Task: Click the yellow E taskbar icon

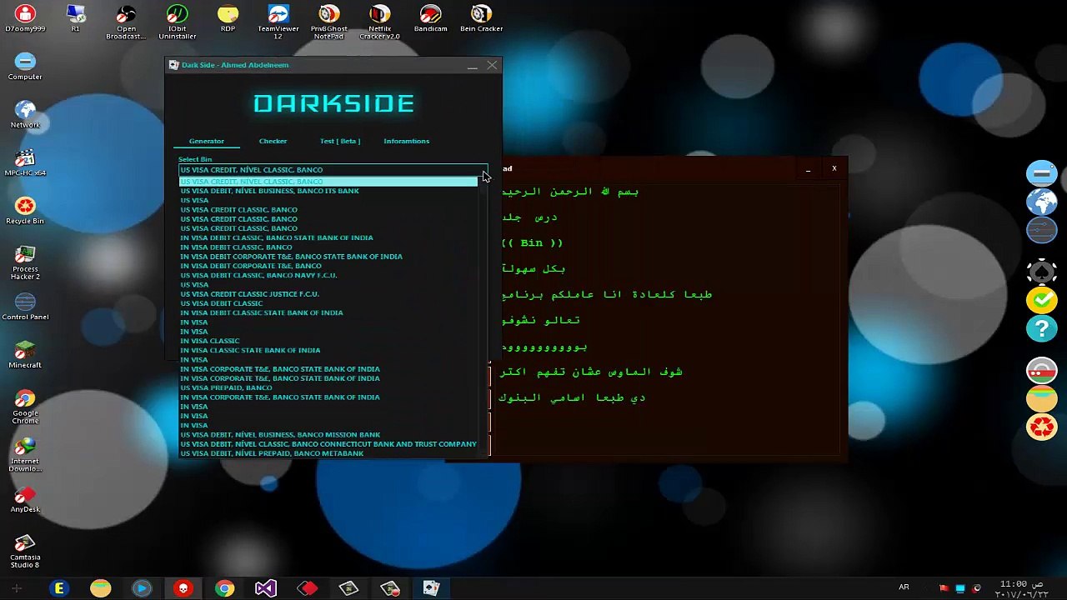Action: point(59,589)
